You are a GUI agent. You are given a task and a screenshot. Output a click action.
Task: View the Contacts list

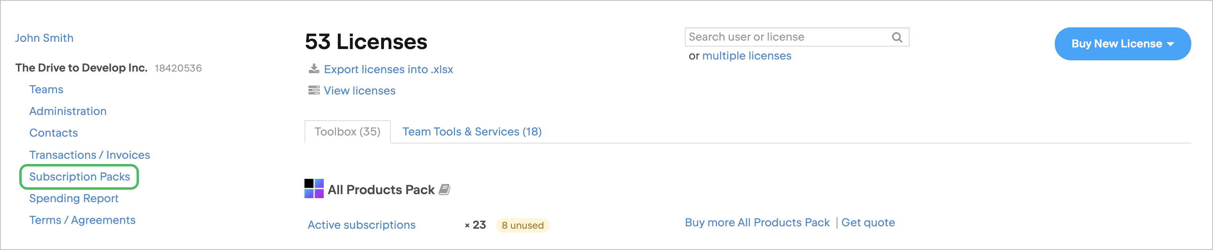[x=53, y=133]
